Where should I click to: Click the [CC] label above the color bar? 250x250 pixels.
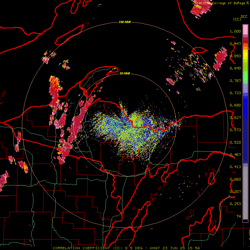237,19
